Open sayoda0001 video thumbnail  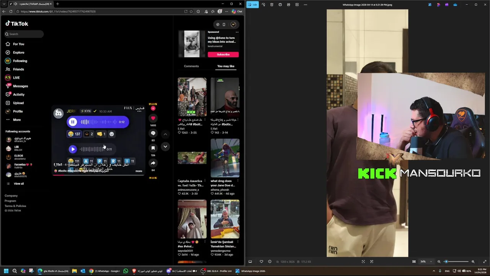tap(192, 219)
